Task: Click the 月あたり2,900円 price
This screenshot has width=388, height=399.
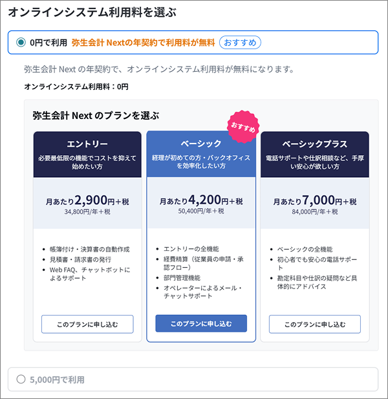Action: click(x=87, y=200)
